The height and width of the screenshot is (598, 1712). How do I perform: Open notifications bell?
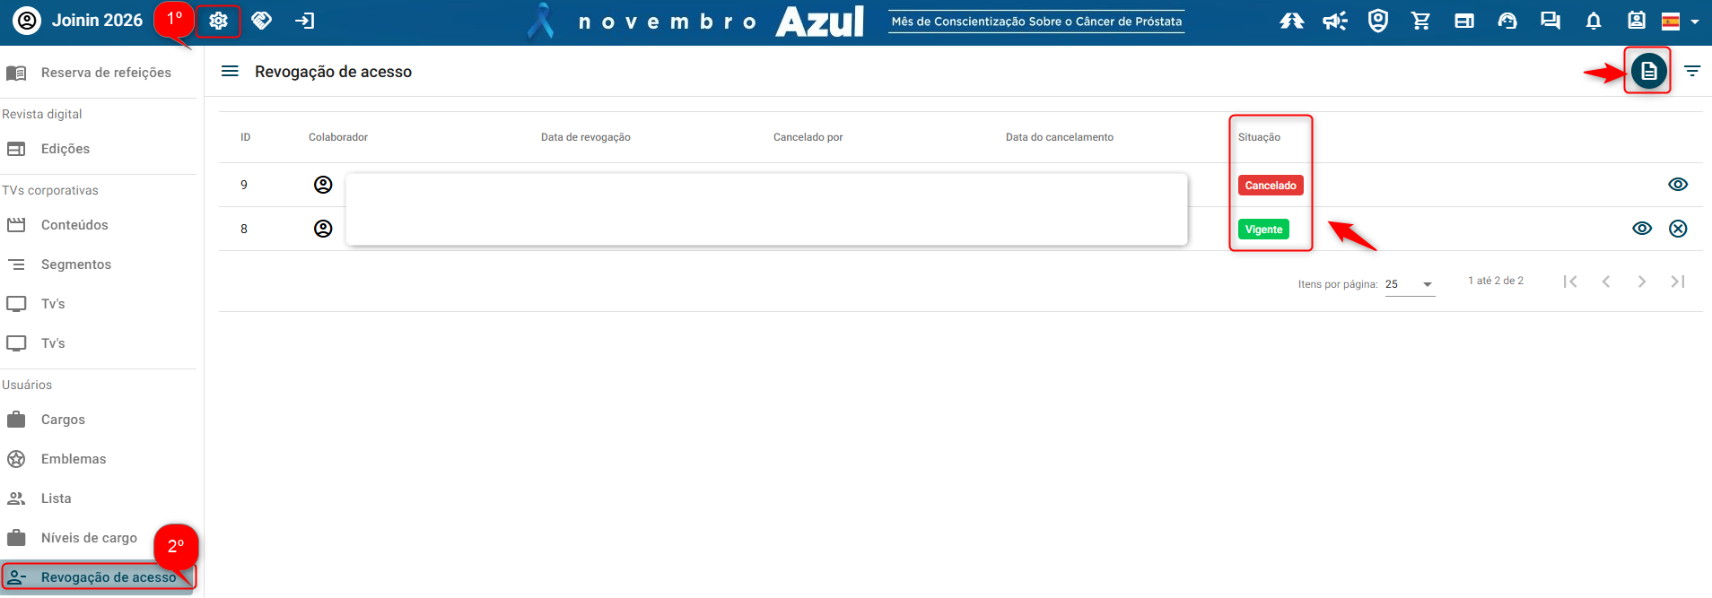pyautogui.click(x=1594, y=21)
